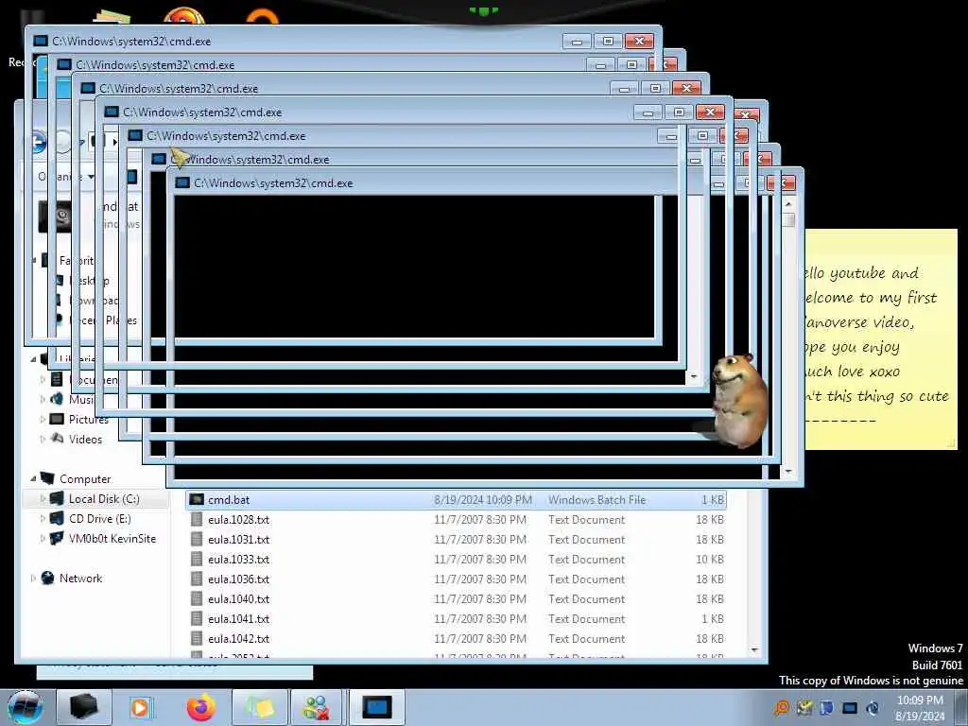Viewport: 968px width, 726px height.
Task: Open Windows Media Player from the taskbar
Action: 140,707
